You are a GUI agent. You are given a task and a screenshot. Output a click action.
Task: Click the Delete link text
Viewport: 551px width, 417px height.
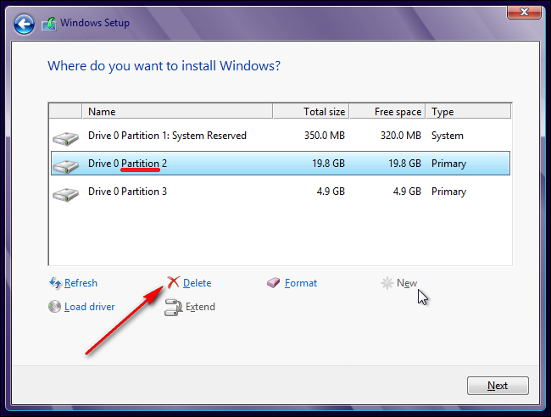pos(198,283)
